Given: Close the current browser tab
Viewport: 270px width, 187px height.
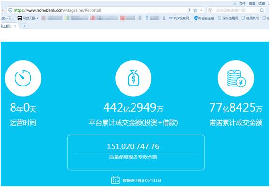Looking at the screenshot, I should 15,26.
